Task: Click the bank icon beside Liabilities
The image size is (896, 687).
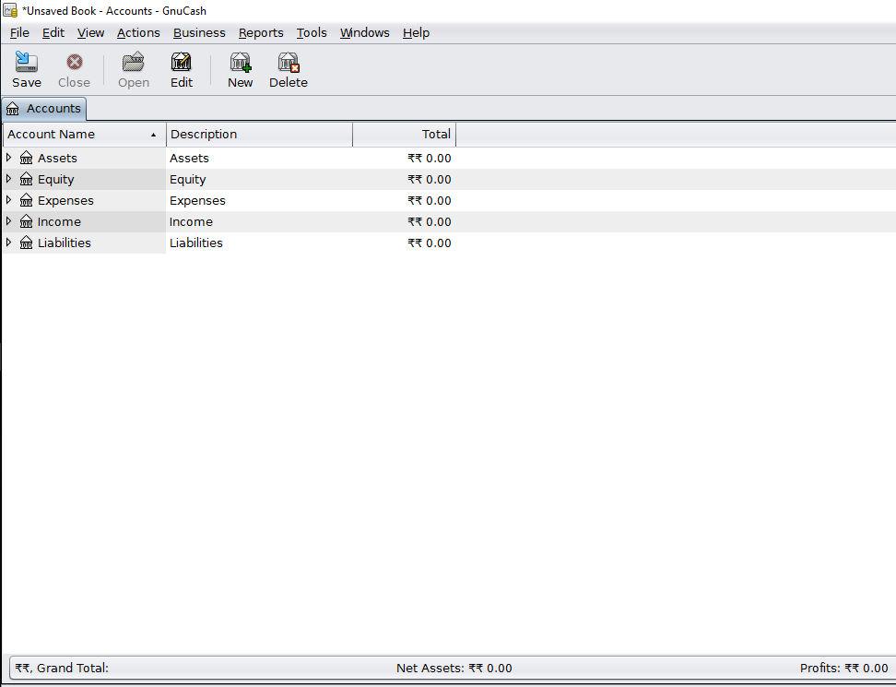Action: pos(27,243)
